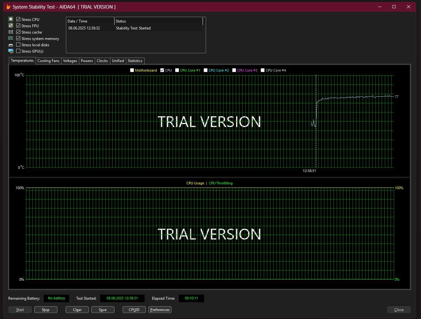Switch to the Powers tab
421x319 pixels.
click(x=87, y=61)
